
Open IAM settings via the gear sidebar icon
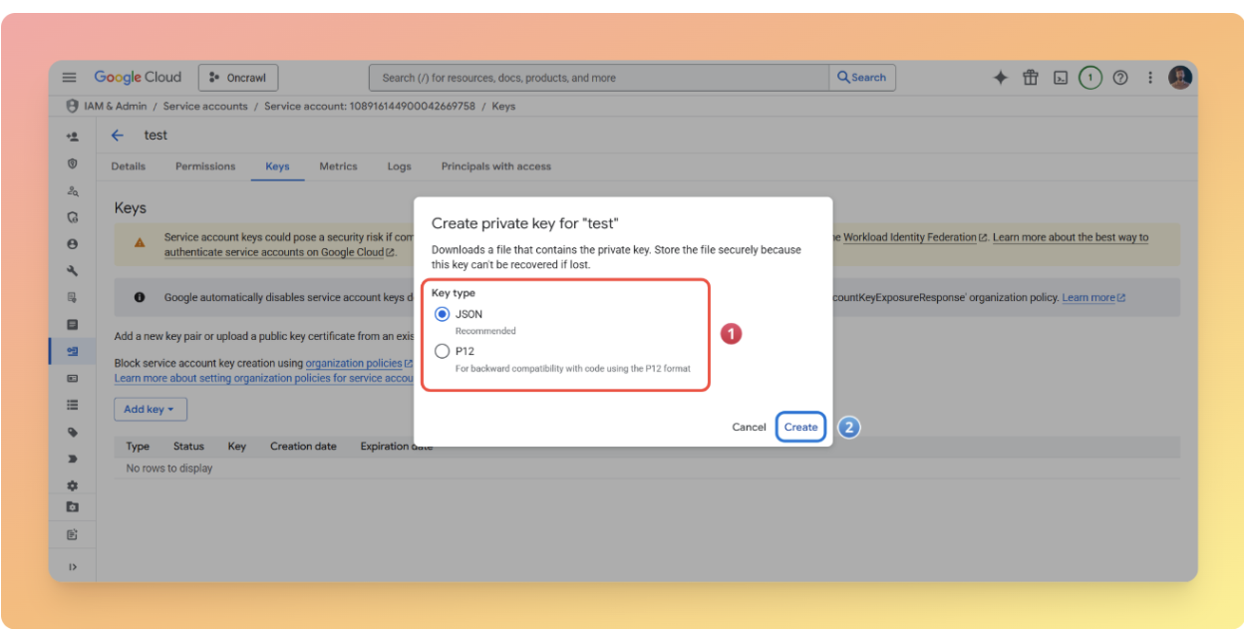point(73,485)
